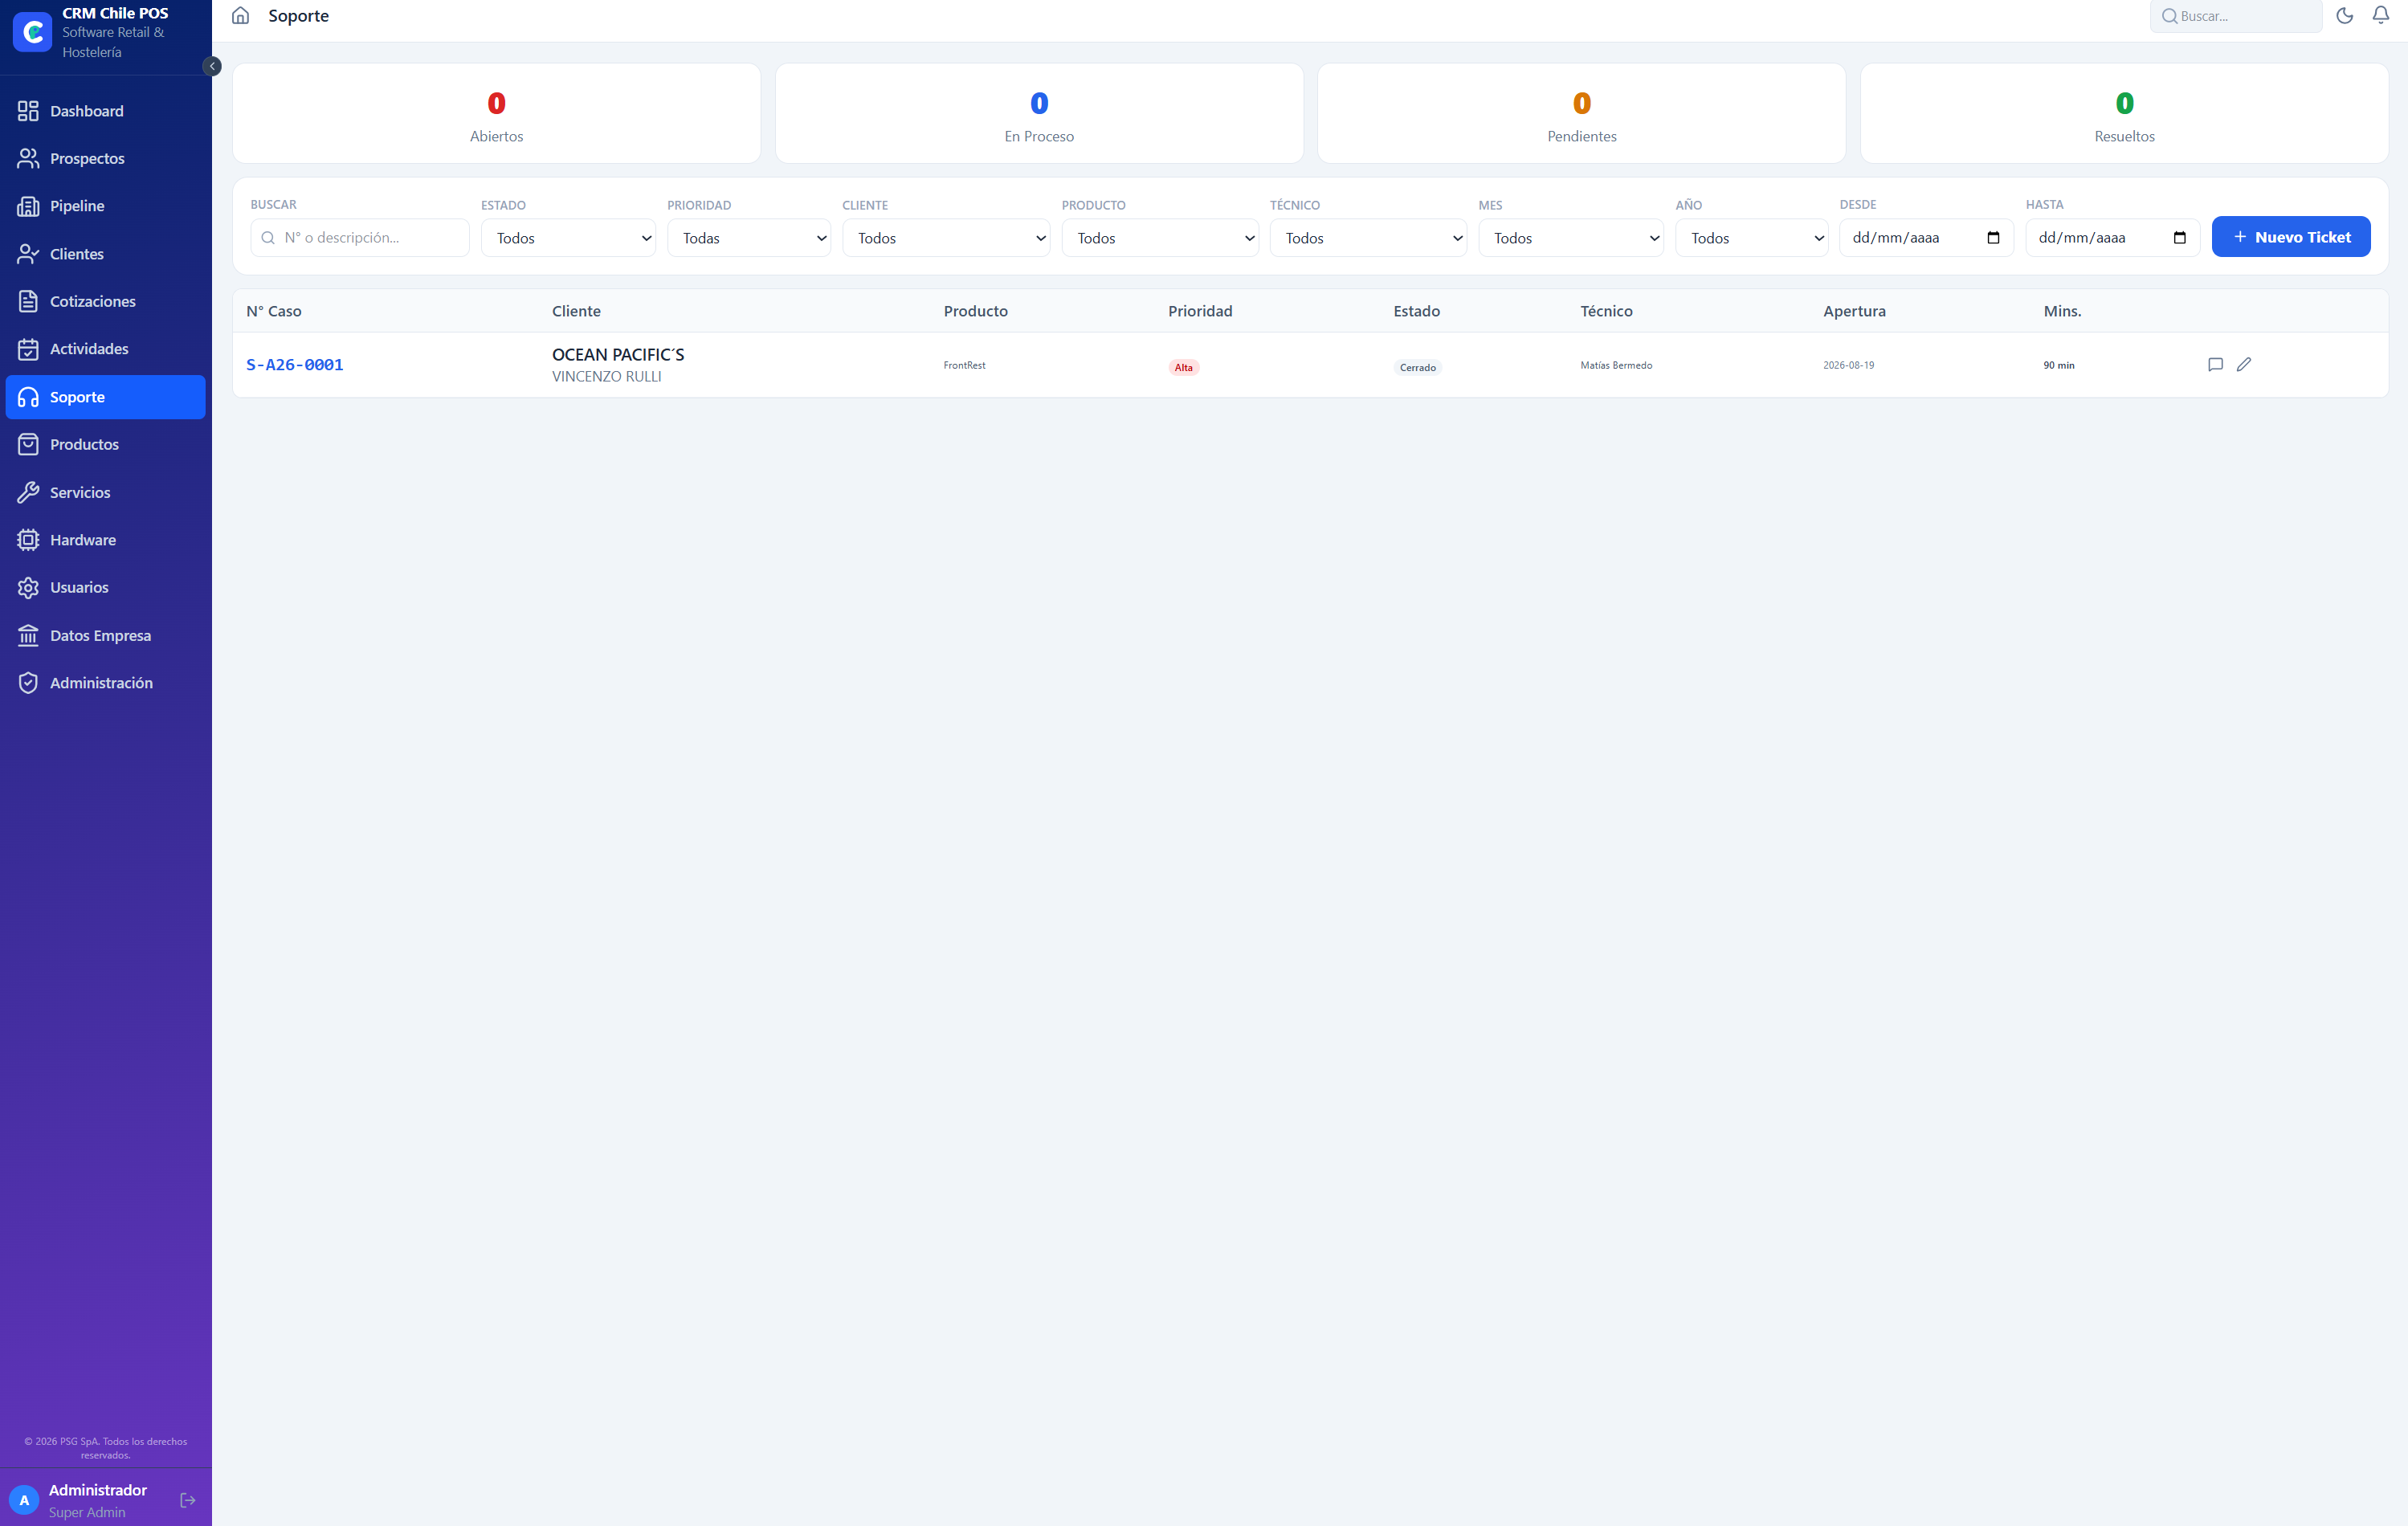This screenshot has height=1526, width=2408.
Task: Click the top Buscar search box
Action: [2235, 16]
